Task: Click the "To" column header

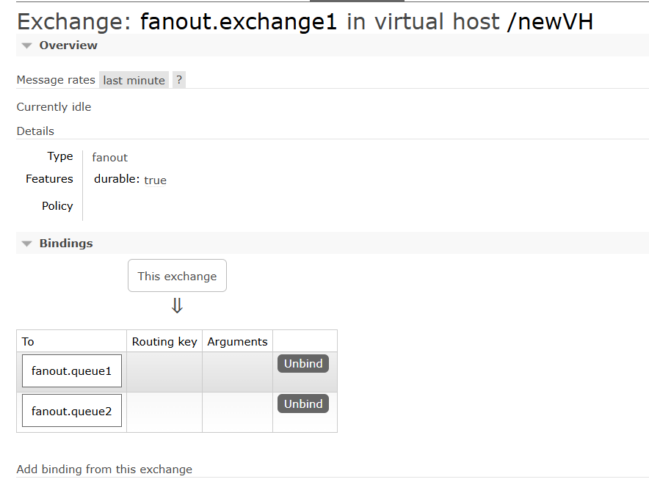Action: (x=28, y=341)
